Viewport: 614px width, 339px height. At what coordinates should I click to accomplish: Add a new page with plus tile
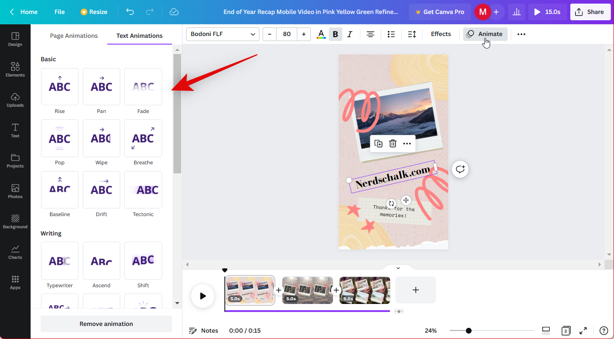416,290
